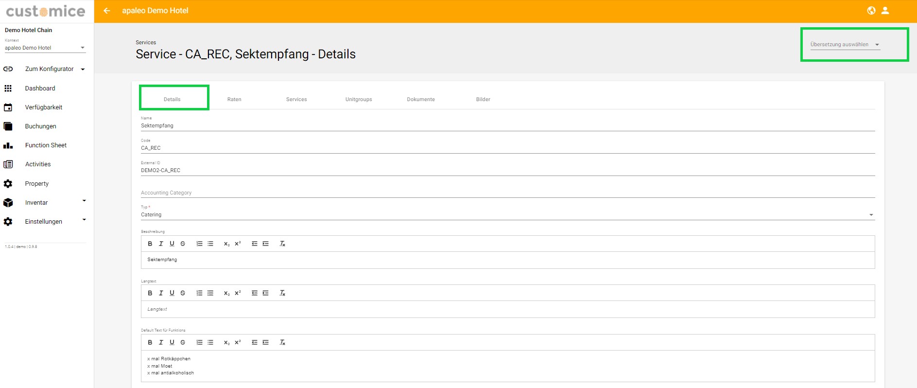Expand the Inventar menu arrow
The width and height of the screenshot is (917, 388).
click(x=84, y=200)
